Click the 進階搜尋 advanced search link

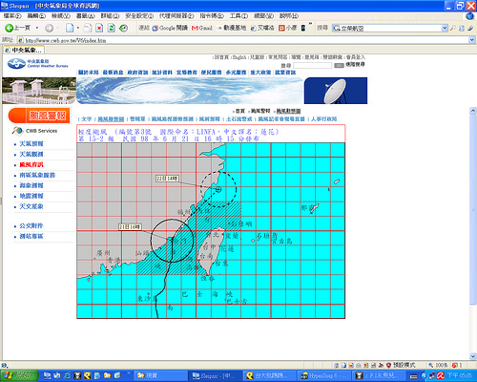(x=355, y=65)
